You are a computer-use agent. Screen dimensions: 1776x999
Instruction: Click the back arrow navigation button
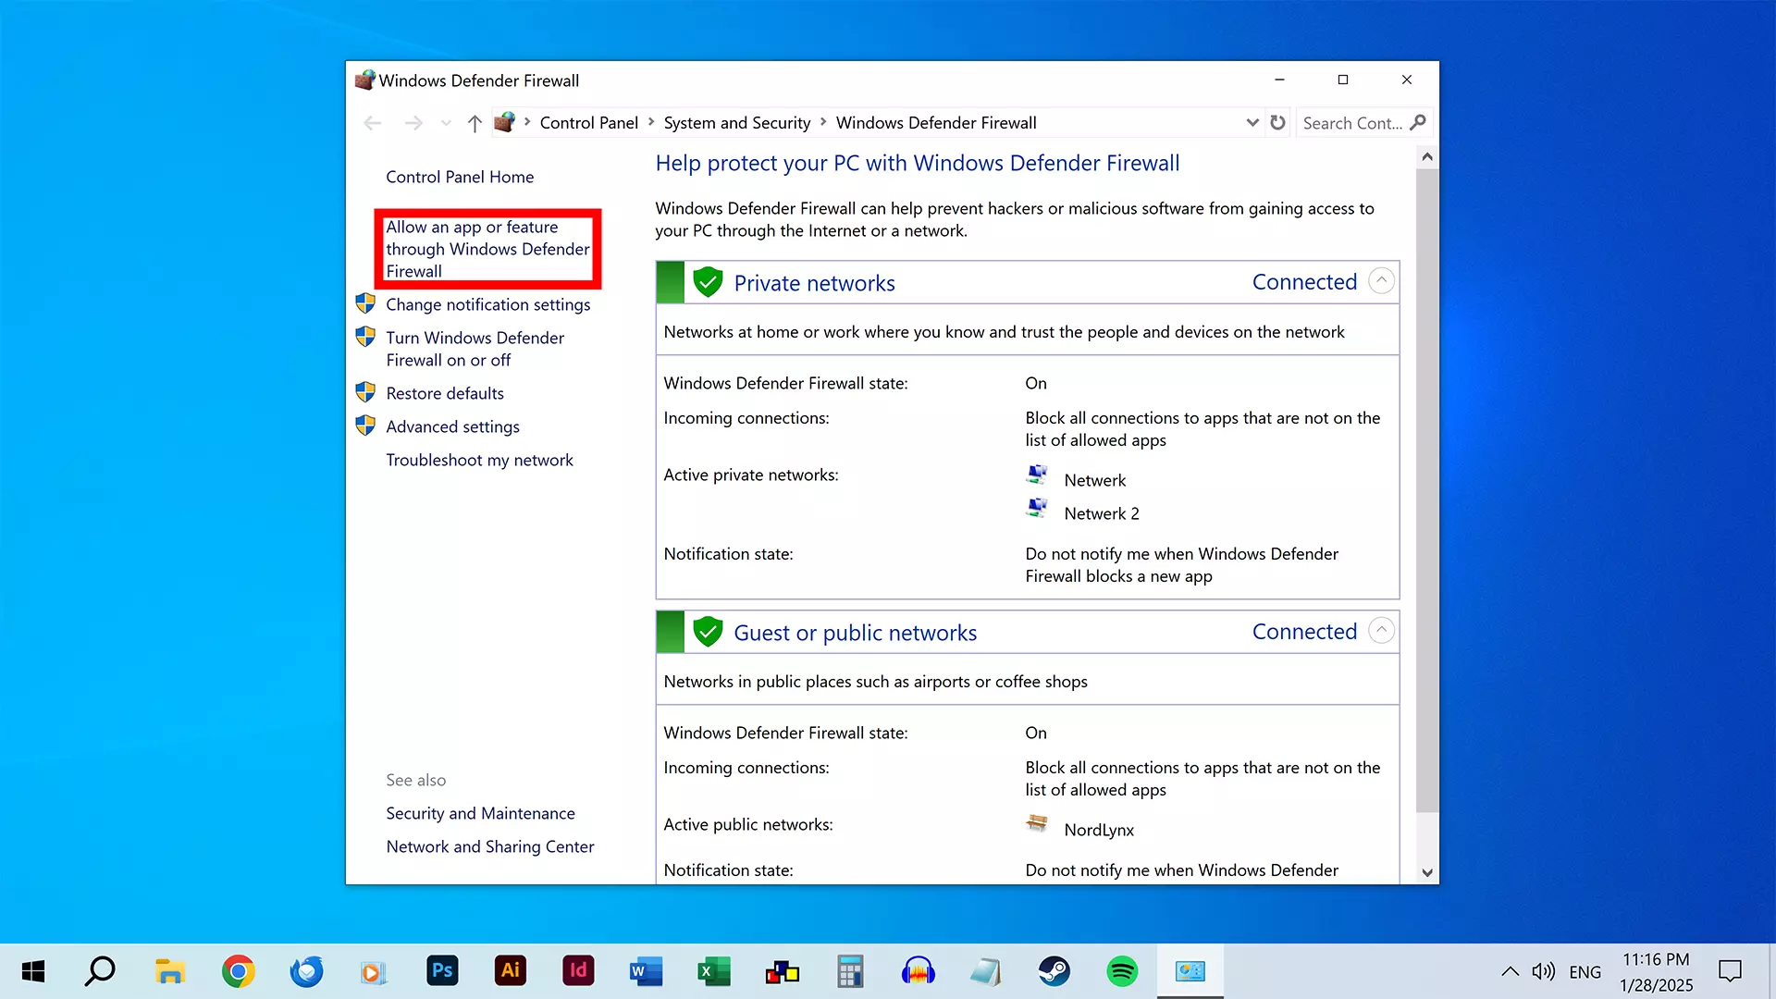point(373,123)
